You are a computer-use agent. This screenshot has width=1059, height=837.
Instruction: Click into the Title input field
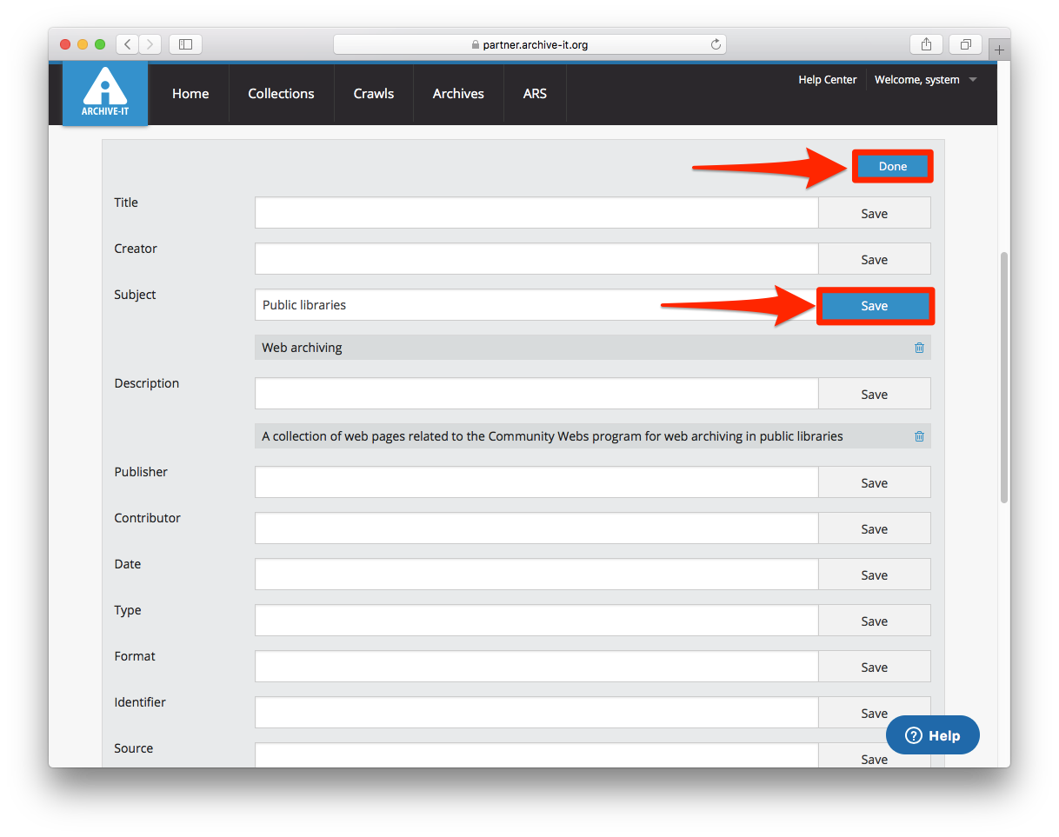click(x=536, y=213)
